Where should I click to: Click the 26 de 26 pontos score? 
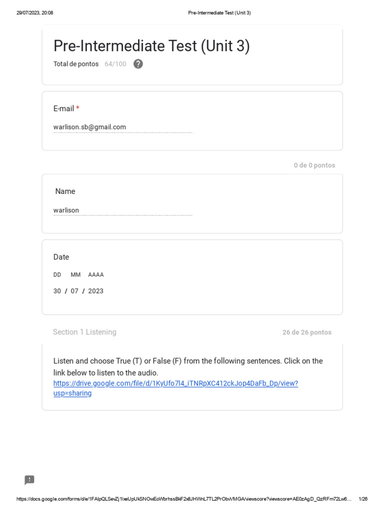coord(306,332)
